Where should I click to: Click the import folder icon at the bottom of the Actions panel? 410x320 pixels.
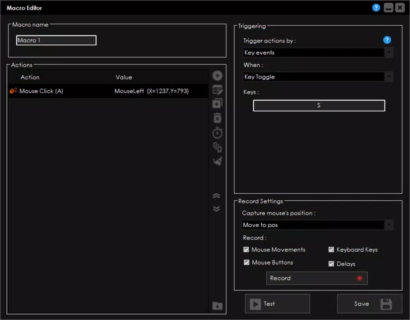click(218, 305)
